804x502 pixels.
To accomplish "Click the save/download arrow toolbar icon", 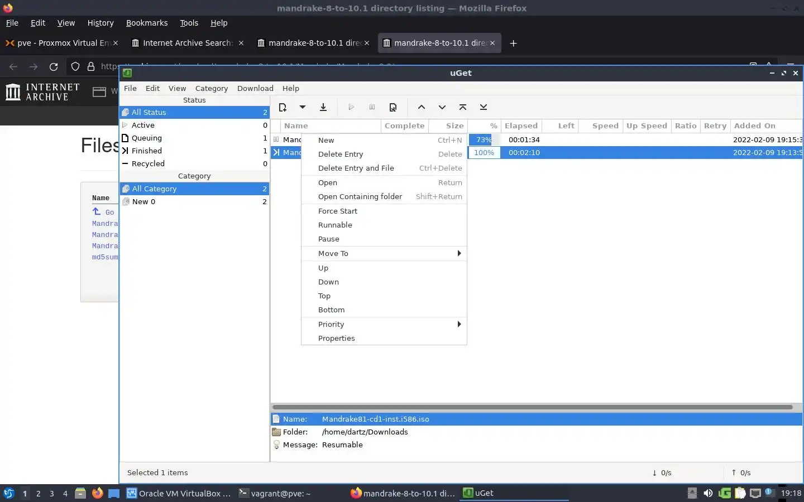I will click(x=323, y=107).
